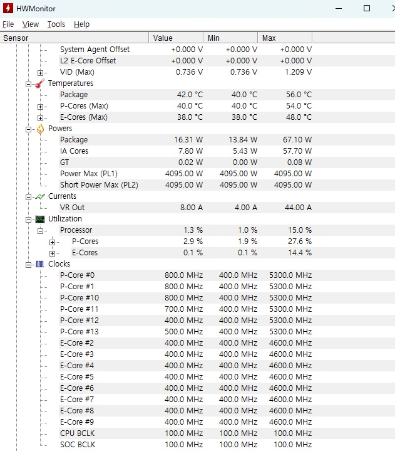Click the 44.00 A VR Out max value
Viewport: 395px width, 451px height.
[x=298, y=208]
